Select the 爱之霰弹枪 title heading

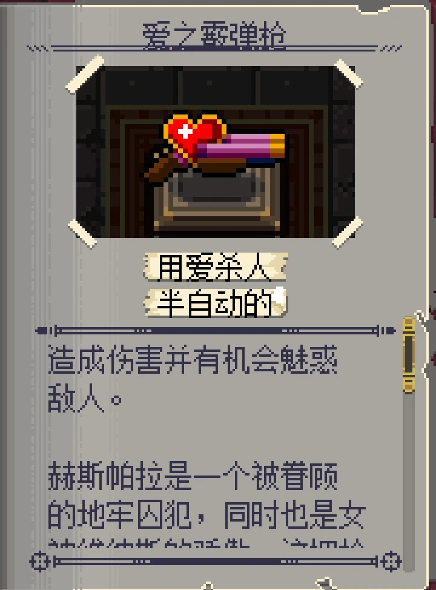[x=214, y=36]
